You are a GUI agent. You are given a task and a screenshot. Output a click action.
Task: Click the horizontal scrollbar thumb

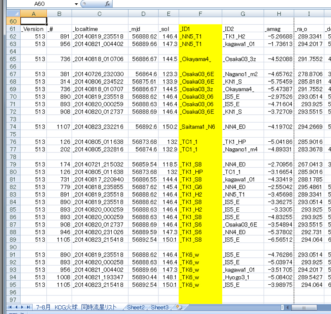pos(304,308)
